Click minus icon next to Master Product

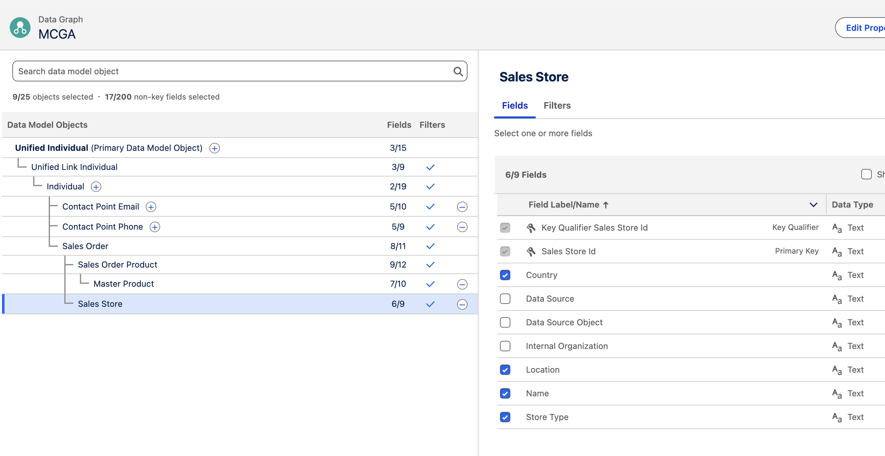(x=462, y=284)
